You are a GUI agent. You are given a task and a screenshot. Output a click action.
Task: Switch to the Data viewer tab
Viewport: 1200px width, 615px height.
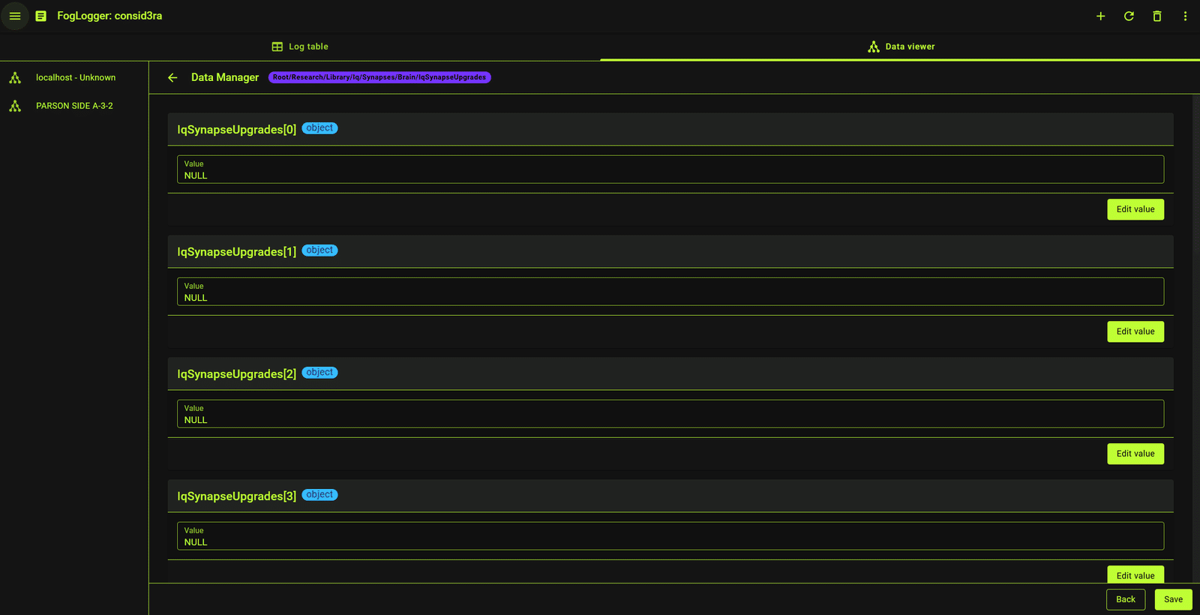point(900,46)
